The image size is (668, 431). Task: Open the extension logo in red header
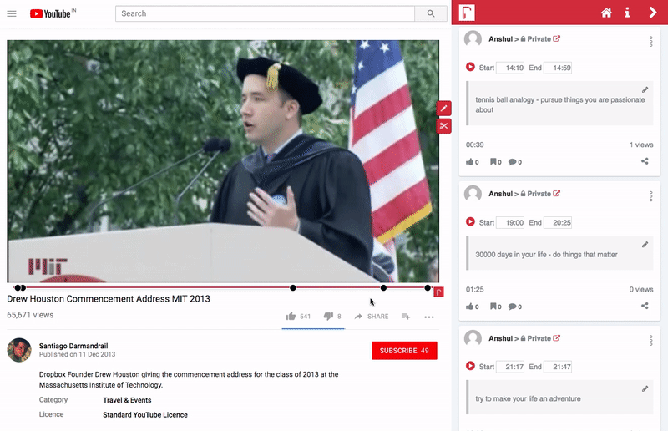point(467,13)
